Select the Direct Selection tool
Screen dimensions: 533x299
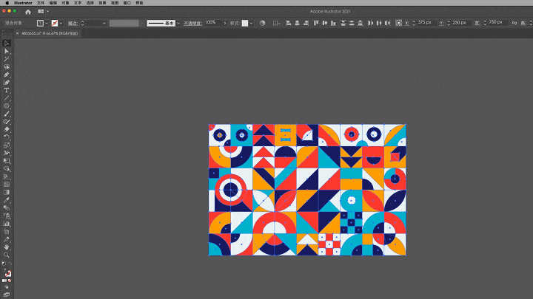[7, 51]
